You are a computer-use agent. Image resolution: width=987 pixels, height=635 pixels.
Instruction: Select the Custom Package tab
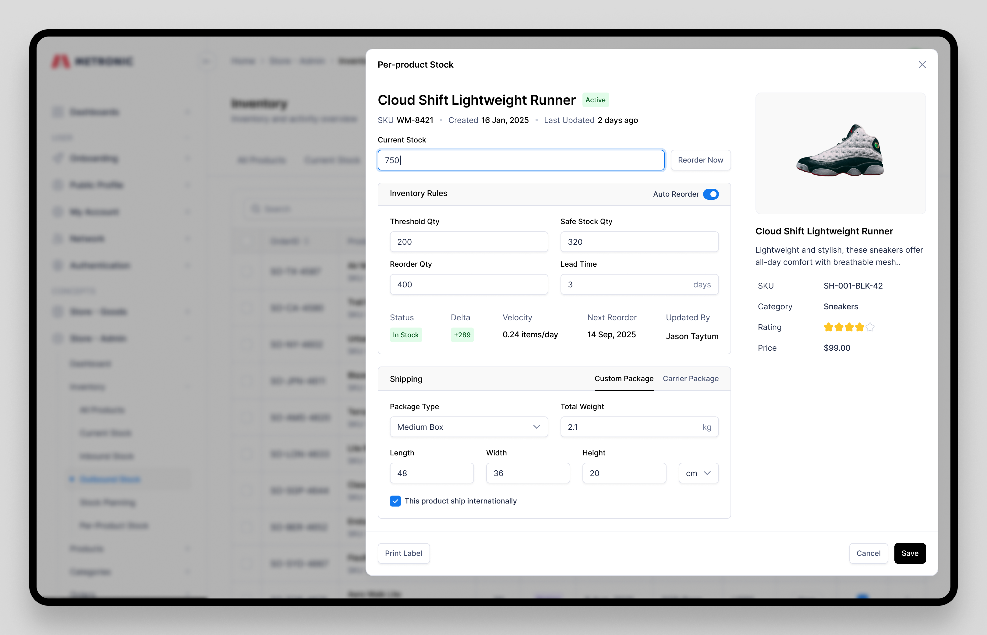624,378
